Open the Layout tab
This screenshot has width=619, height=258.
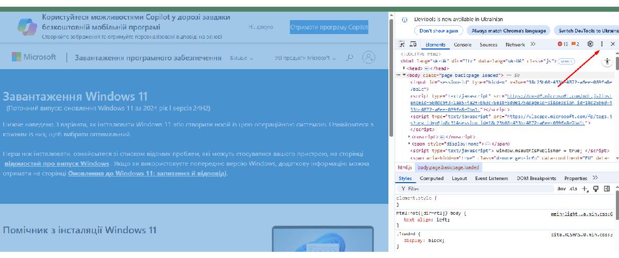click(459, 179)
